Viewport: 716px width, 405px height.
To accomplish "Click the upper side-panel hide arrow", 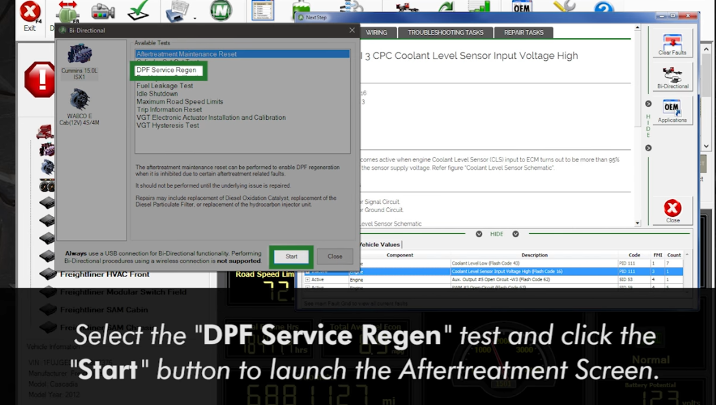I will click(x=648, y=104).
